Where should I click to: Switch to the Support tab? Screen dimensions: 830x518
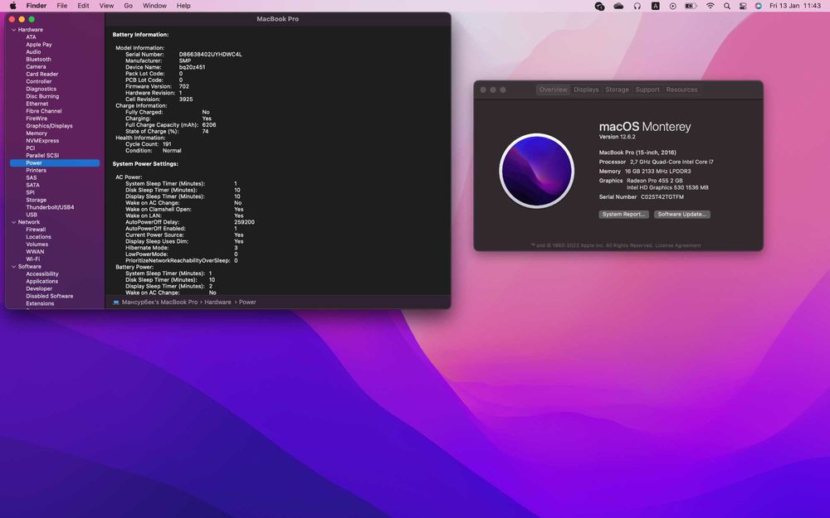click(x=647, y=90)
